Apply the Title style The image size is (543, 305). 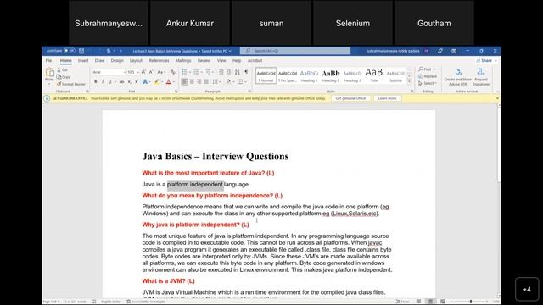pyautogui.click(x=374, y=75)
